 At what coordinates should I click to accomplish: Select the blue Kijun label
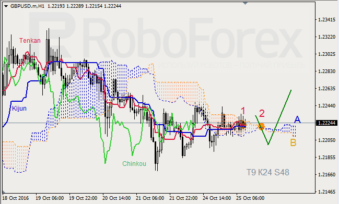pos(19,109)
